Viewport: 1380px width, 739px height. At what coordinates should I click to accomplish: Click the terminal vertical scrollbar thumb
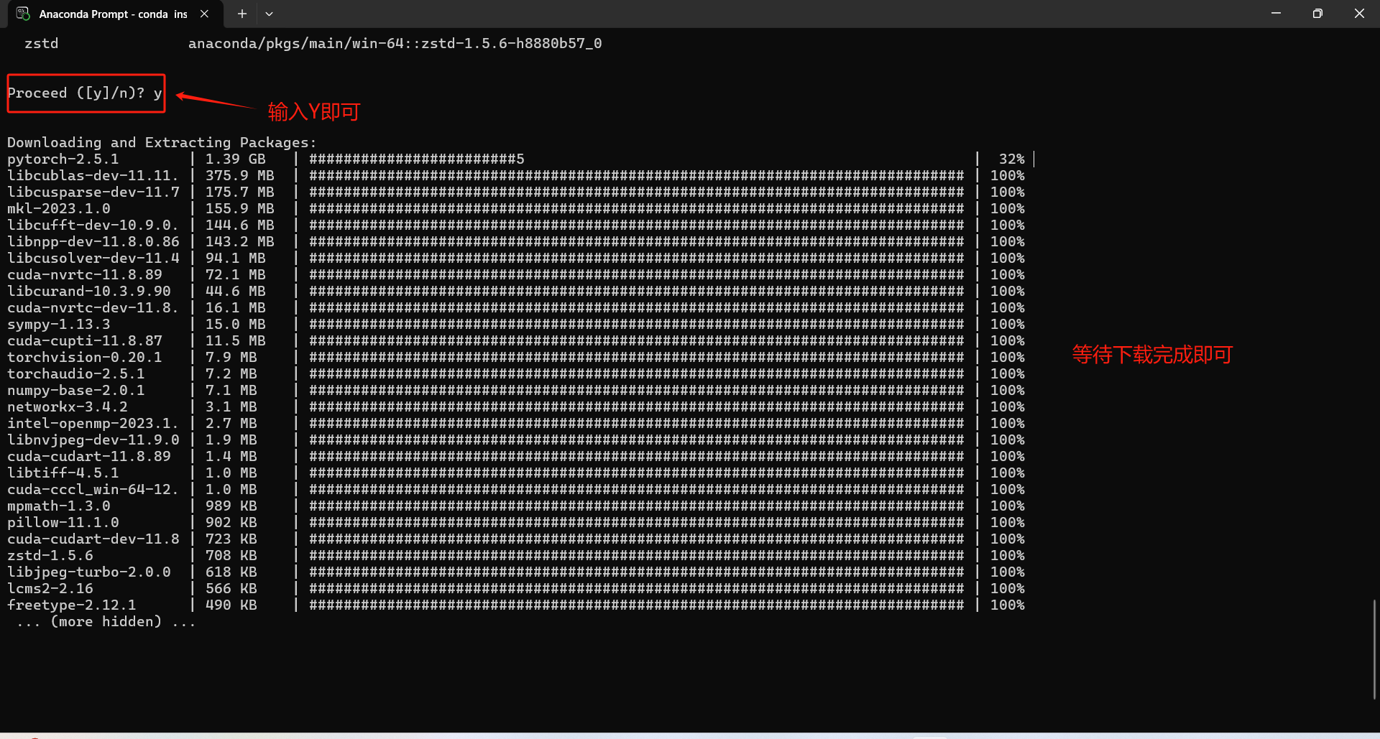click(1374, 649)
